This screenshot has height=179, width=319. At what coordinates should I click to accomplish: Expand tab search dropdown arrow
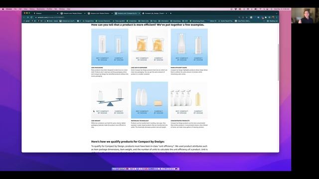point(277,13)
